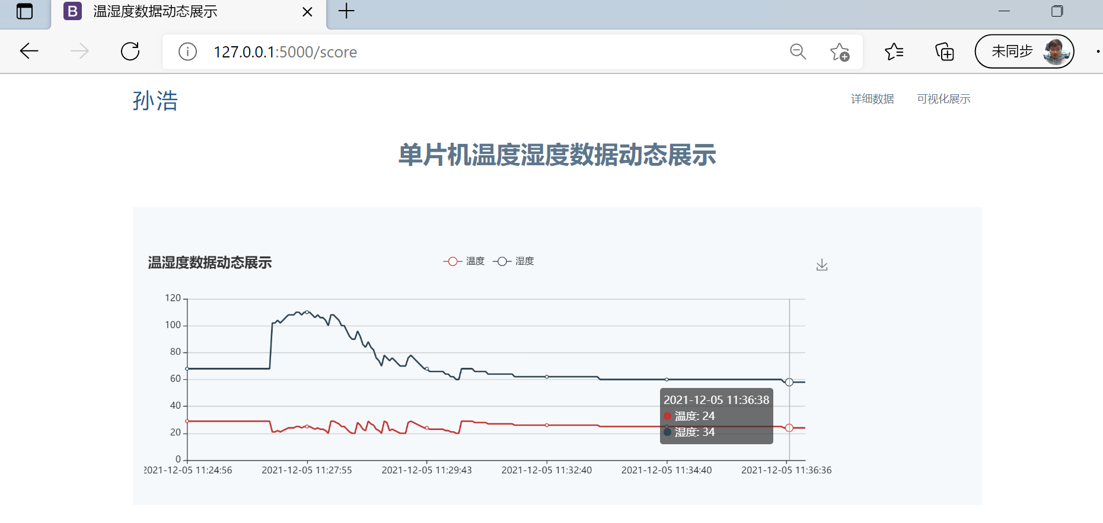Click the heading 单片机温度湿度数据动态展示

[x=557, y=155]
